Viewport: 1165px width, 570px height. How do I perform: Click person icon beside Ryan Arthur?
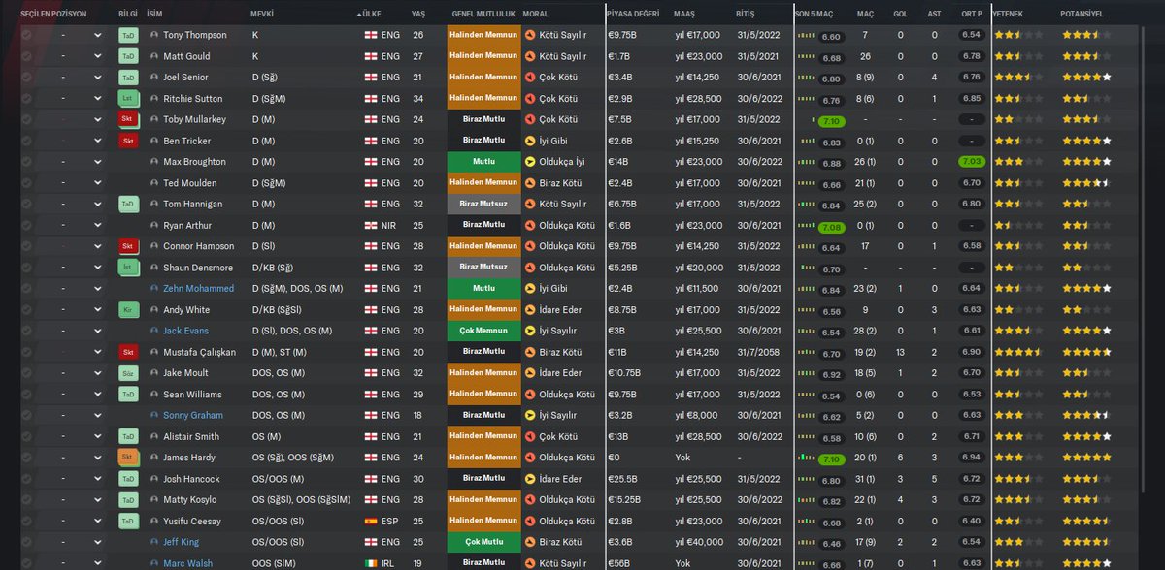coord(154,225)
